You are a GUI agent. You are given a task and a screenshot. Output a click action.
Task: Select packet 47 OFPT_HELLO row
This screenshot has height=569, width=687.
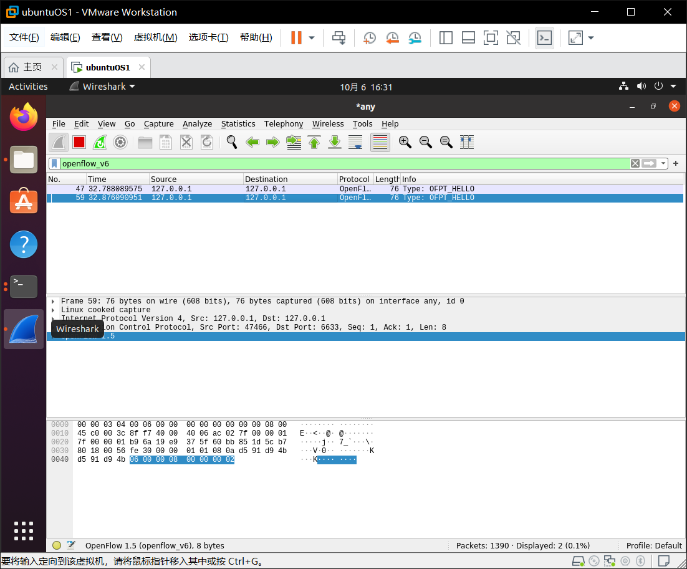point(365,189)
